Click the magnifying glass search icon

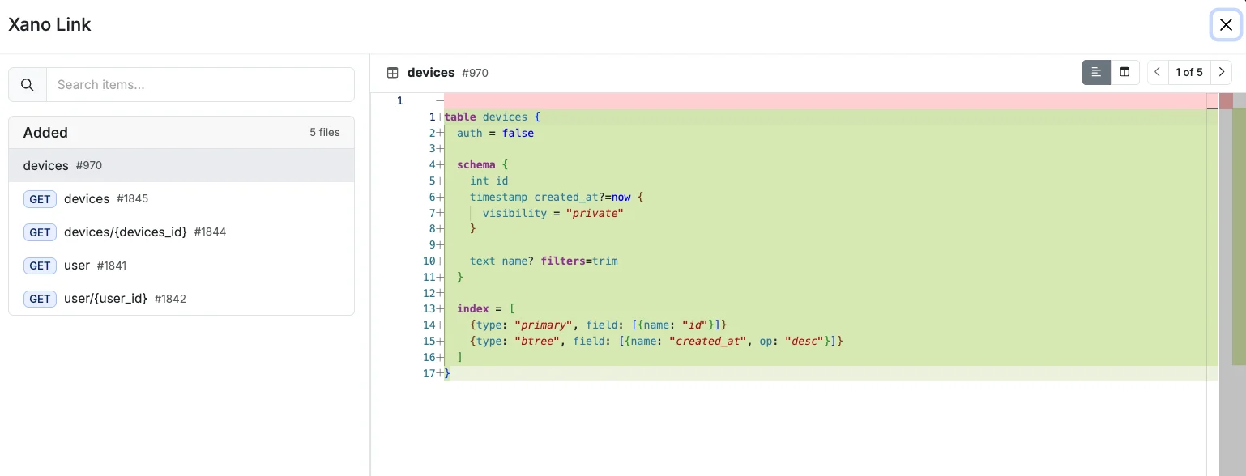28,84
